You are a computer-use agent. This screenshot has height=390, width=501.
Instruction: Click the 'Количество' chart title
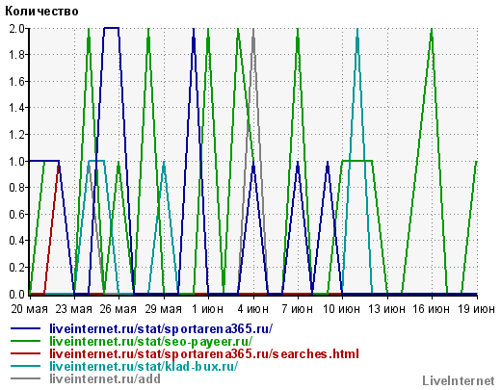41,12
